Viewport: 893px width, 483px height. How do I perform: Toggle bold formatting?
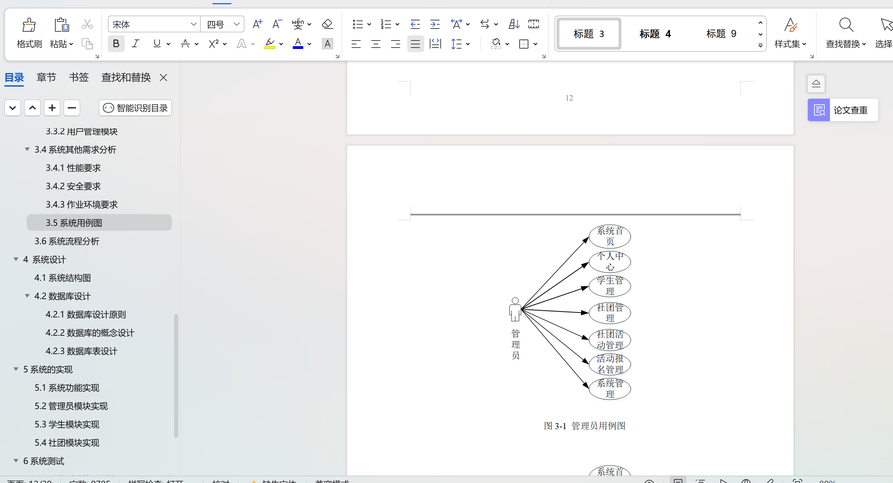[116, 44]
